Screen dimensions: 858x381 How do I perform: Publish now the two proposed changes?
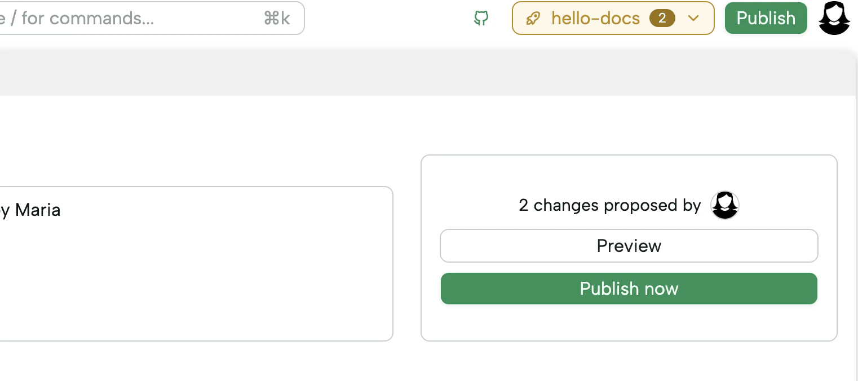(x=629, y=288)
